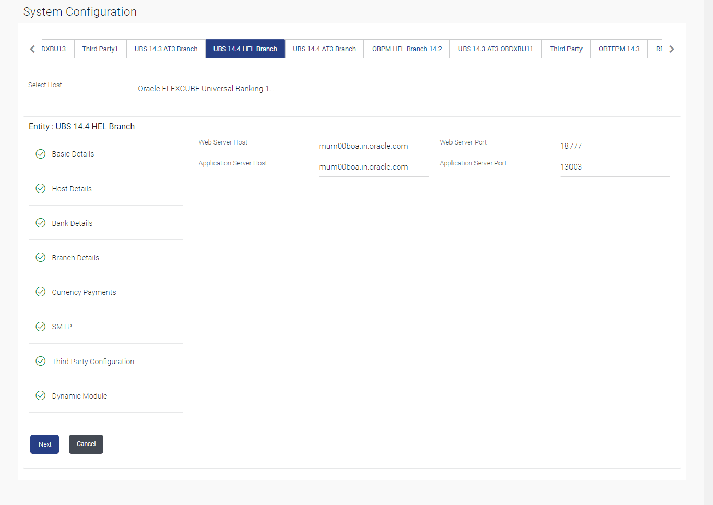The width and height of the screenshot is (713, 505).
Task: Click the Web Server Host label
Action: (223, 142)
